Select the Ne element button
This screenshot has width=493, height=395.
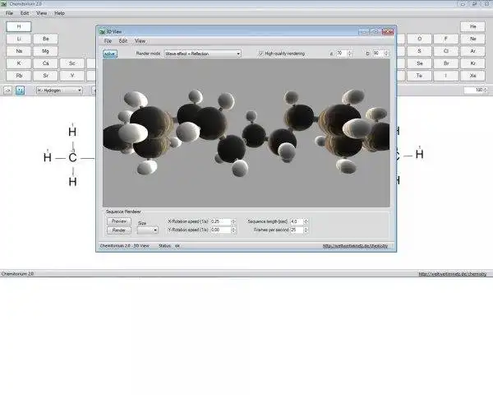pyautogui.click(x=473, y=39)
